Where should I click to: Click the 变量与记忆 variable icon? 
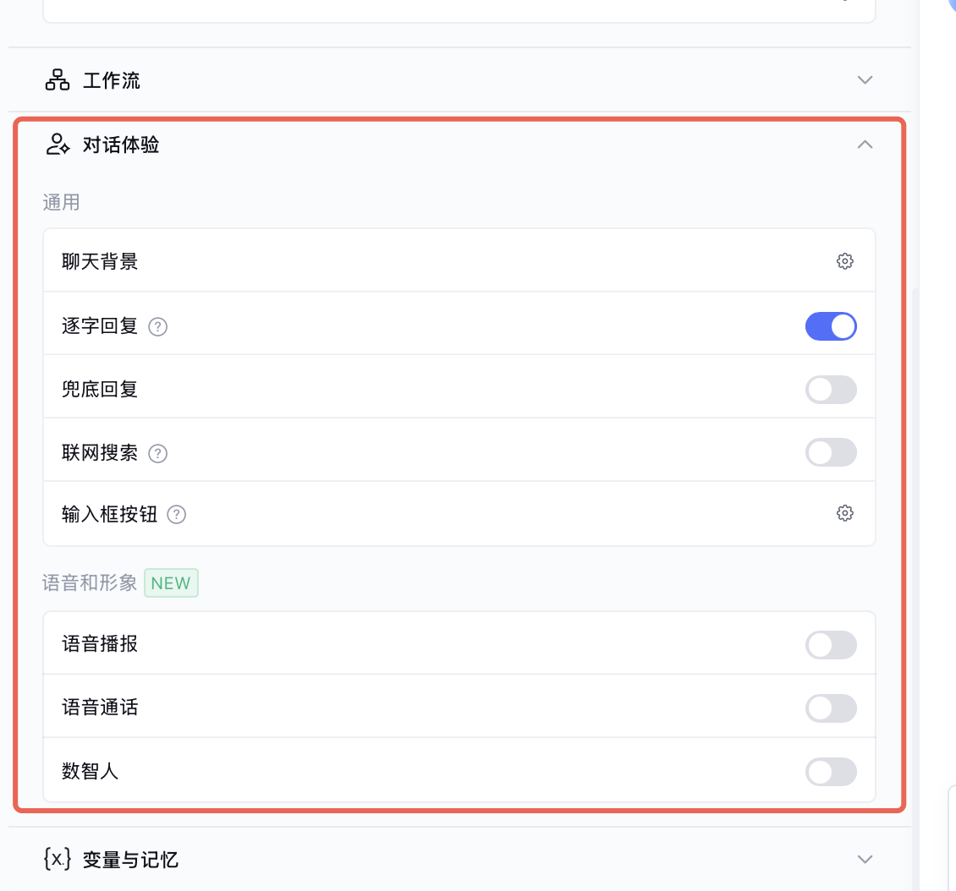click(x=57, y=860)
